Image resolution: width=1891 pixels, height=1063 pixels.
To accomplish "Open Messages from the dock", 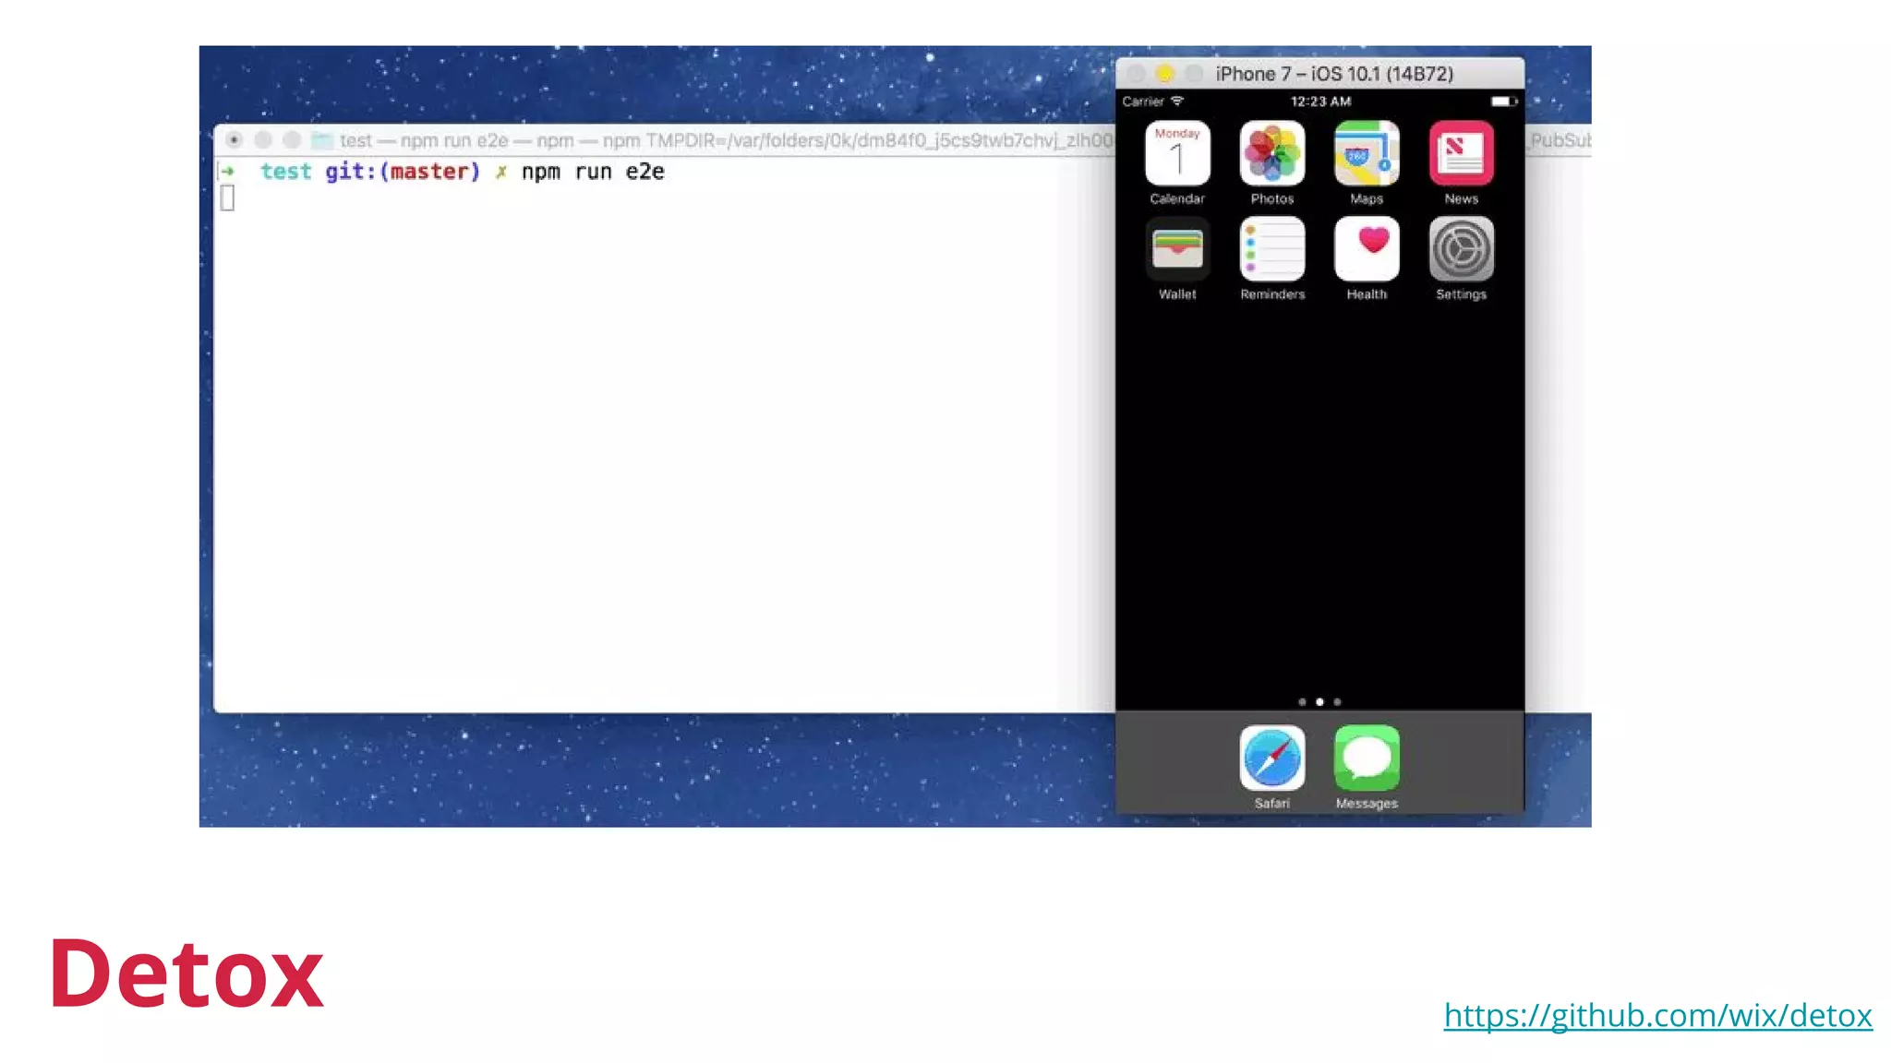I will pos(1367,758).
